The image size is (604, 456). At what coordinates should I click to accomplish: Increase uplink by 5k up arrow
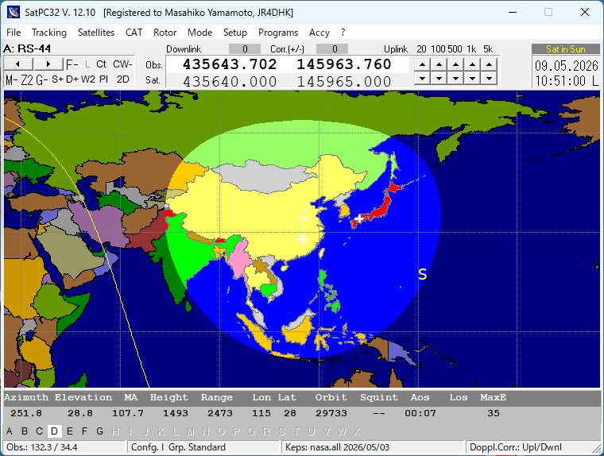point(489,64)
